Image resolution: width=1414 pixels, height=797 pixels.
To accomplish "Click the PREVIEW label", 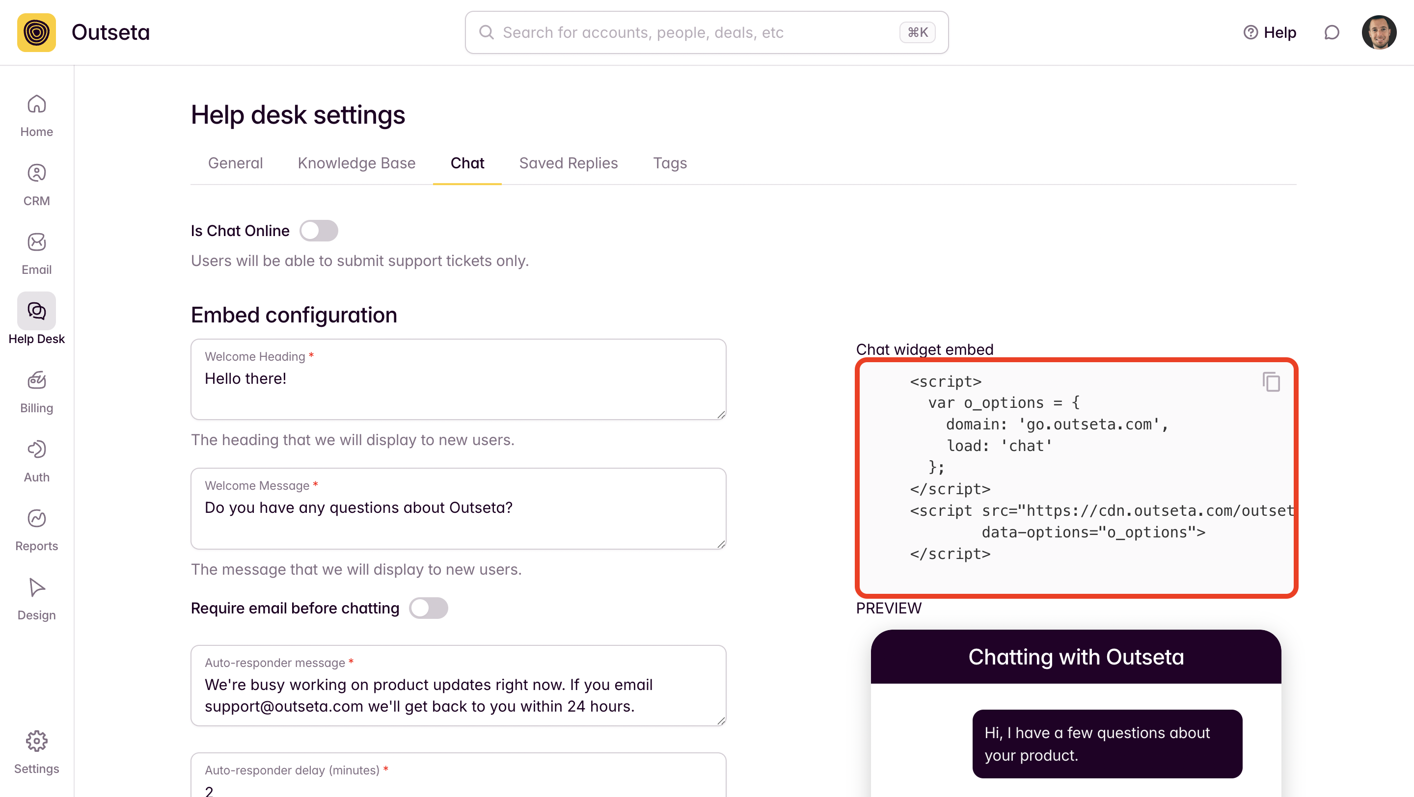I will coord(889,609).
